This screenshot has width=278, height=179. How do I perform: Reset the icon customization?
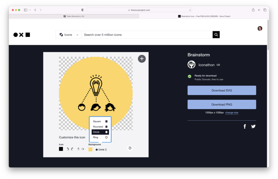[130, 148]
